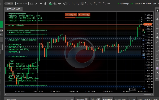Select the rectangle shape tool

click(157, 51)
